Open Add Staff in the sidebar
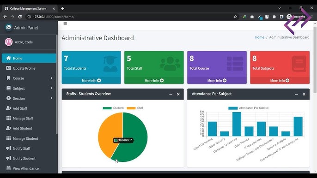The image size is (317, 178). (x=29, y=108)
